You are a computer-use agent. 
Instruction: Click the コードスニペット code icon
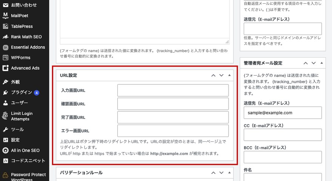pos(6,161)
